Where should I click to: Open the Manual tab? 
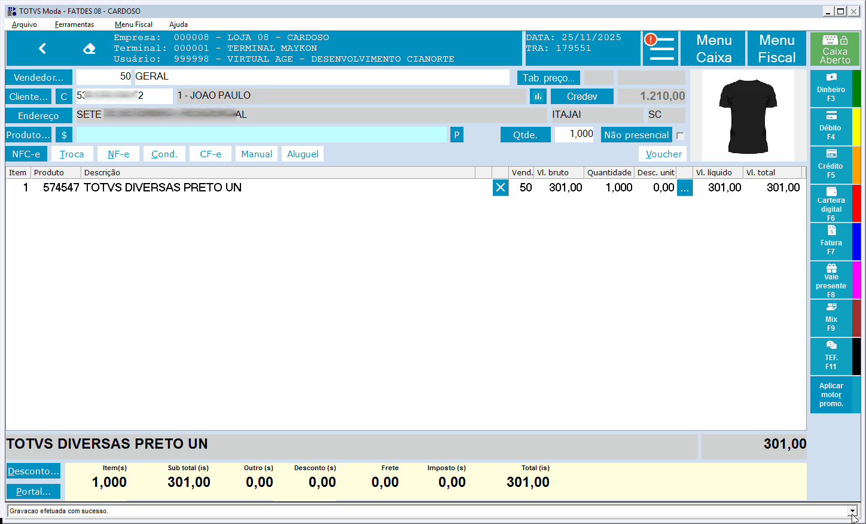(257, 154)
